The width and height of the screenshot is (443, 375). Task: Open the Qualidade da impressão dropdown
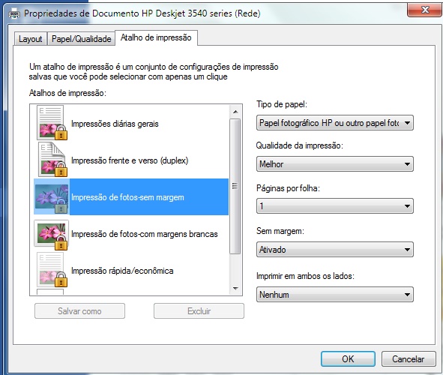[335, 164]
